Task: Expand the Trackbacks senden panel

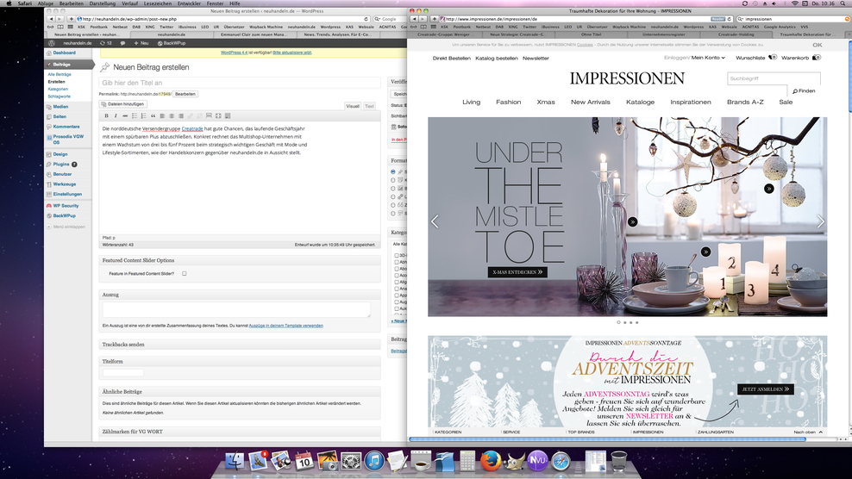Action: tap(240, 345)
